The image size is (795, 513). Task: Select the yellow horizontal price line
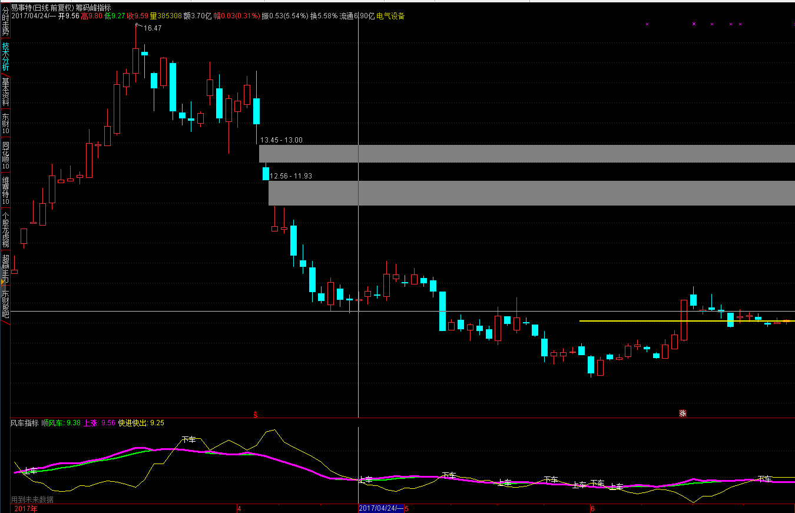tap(687, 321)
